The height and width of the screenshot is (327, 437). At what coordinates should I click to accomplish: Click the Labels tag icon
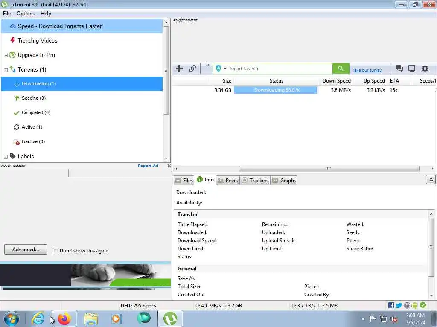[12, 156]
